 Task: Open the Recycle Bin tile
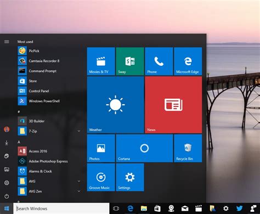coord(188,148)
